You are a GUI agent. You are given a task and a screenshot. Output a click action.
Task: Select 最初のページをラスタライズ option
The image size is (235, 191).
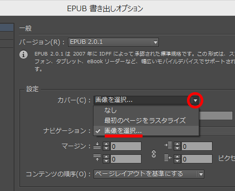146,121
